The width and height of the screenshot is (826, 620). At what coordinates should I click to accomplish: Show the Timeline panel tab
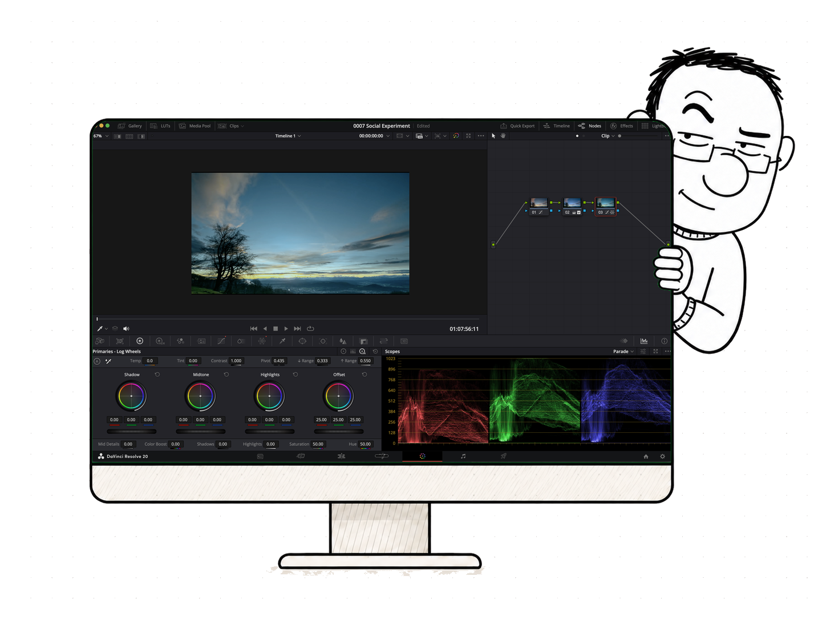coord(557,126)
